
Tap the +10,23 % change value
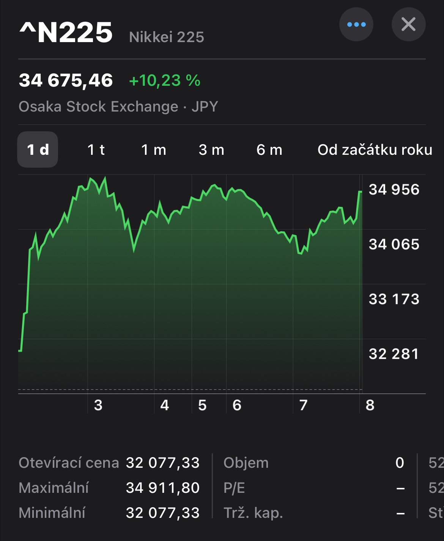pyautogui.click(x=164, y=80)
